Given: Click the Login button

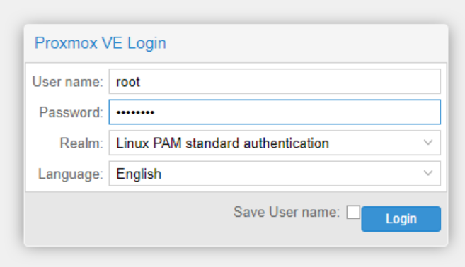Looking at the screenshot, I should [x=401, y=219].
